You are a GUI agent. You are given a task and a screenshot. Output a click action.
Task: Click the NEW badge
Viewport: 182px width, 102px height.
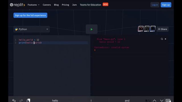106,5
